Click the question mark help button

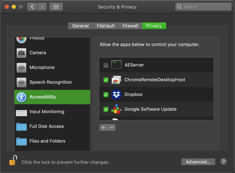(x=223, y=162)
